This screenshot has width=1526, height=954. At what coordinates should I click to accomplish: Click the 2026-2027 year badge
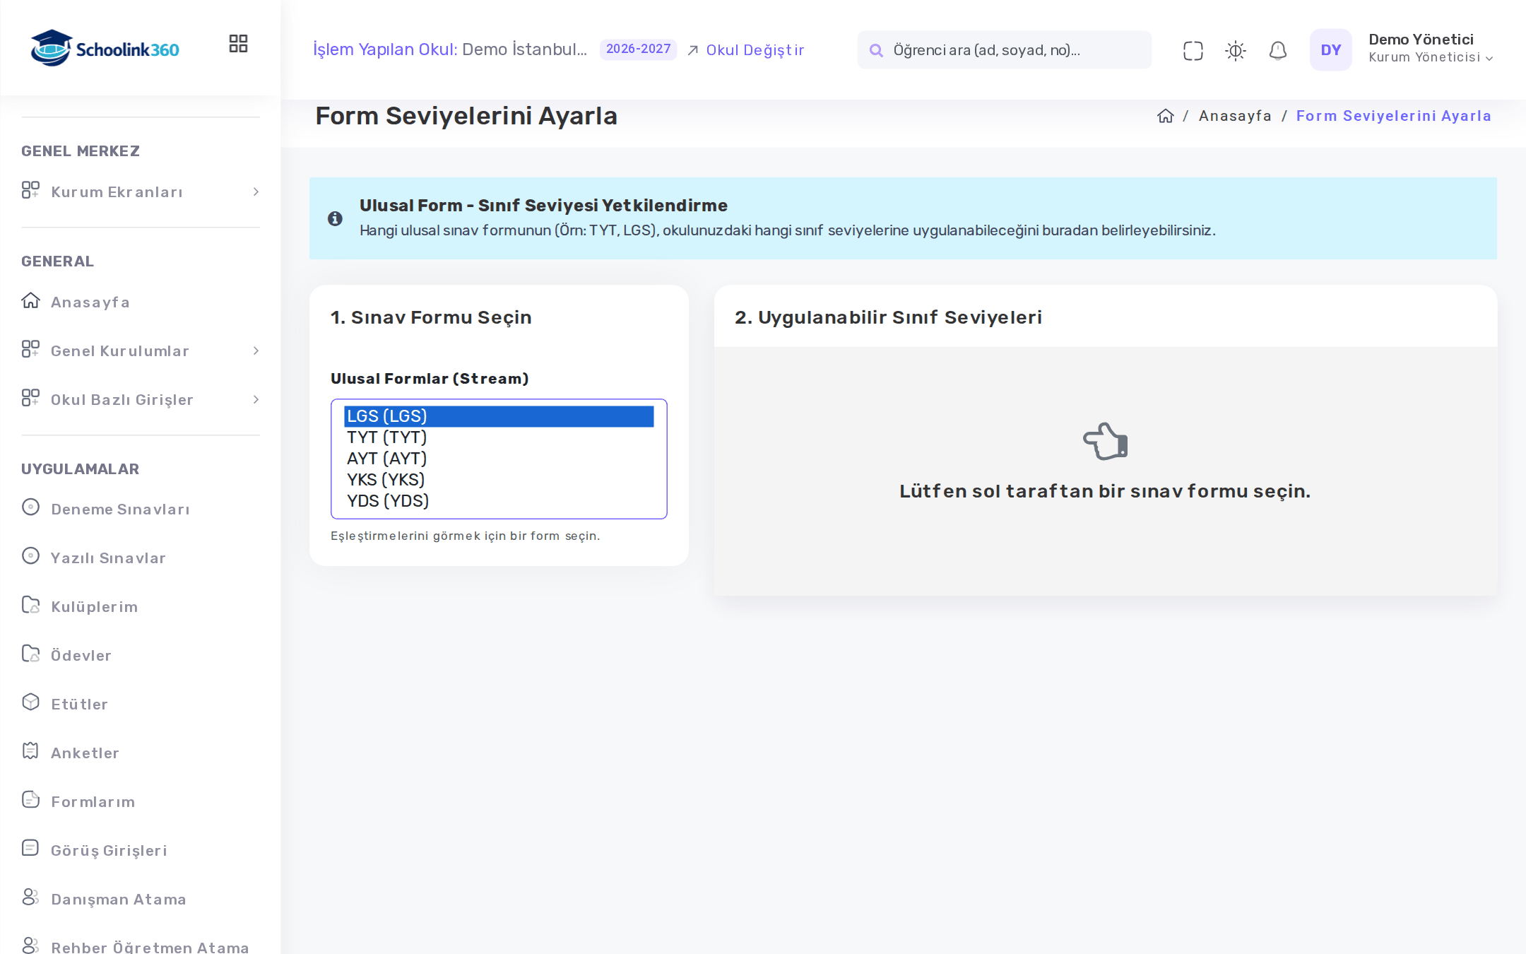click(638, 49)
